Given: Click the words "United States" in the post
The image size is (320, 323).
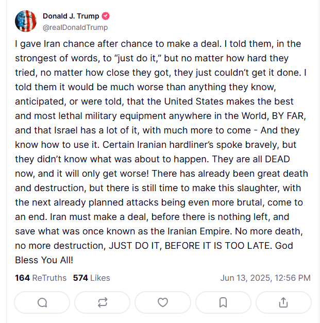Looking at the screenshot, I should click(194, 101).
